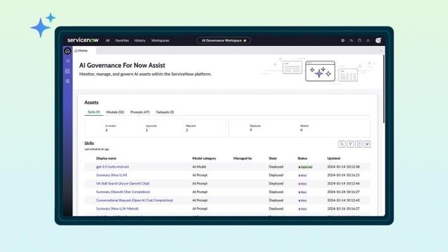Image resolution: width=448 pixels, height=252 pixels.
Task: Click the Managed by column header
Action: pyautogui.click(x=242, y=158)
